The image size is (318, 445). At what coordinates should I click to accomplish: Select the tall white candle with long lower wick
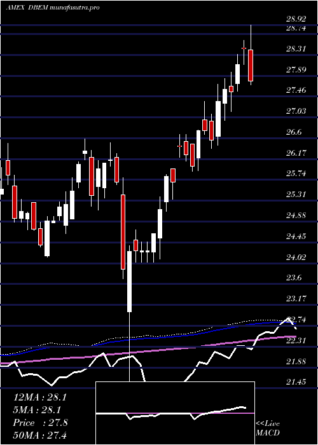pyautogui.click(x=130, y=282)
